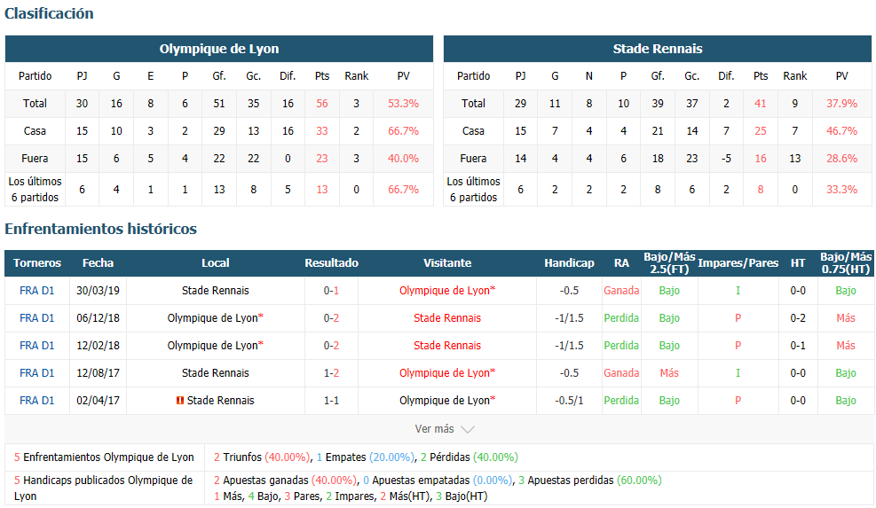The image size is (876, 508).
Task: Select Rennes total points value 41
Action: pyautogui.click(x=761, y=103)
